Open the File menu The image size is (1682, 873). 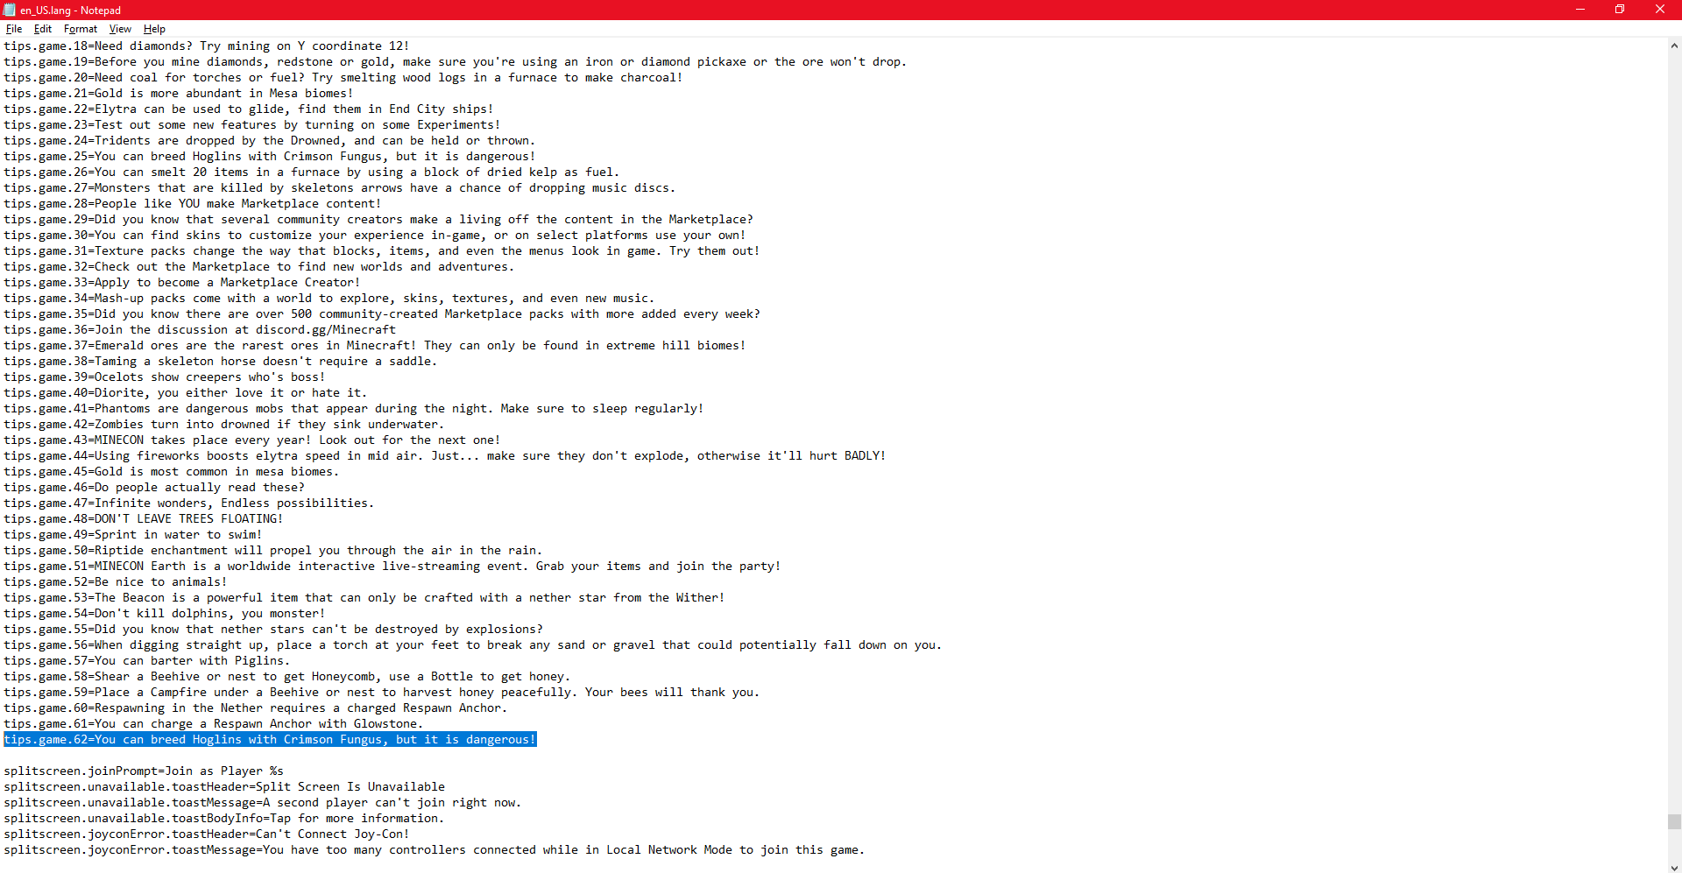click(x=14, y=29)
